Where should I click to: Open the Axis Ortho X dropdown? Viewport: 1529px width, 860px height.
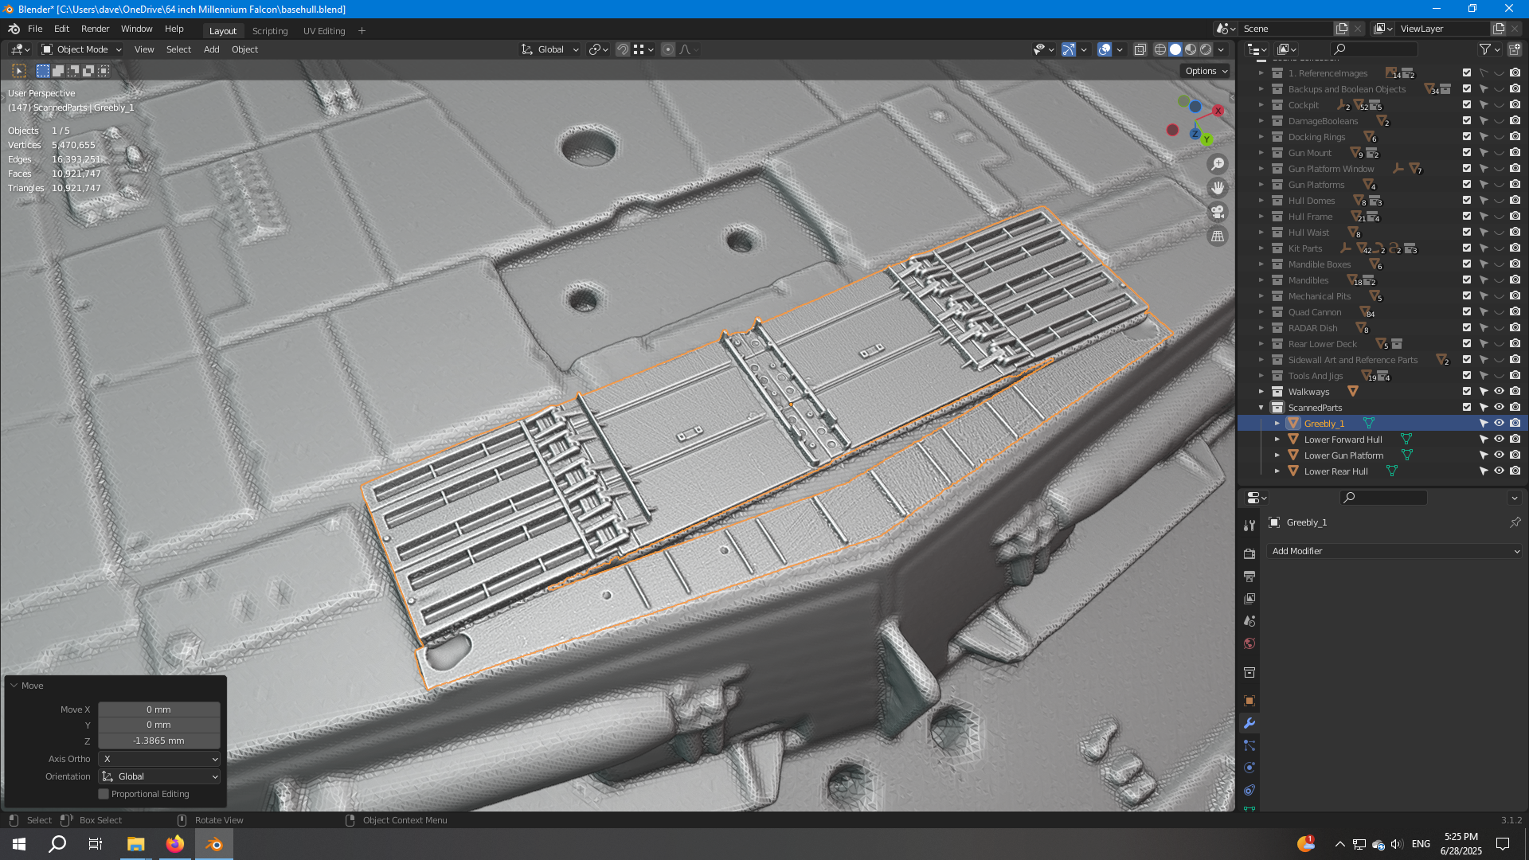[158, 759]
